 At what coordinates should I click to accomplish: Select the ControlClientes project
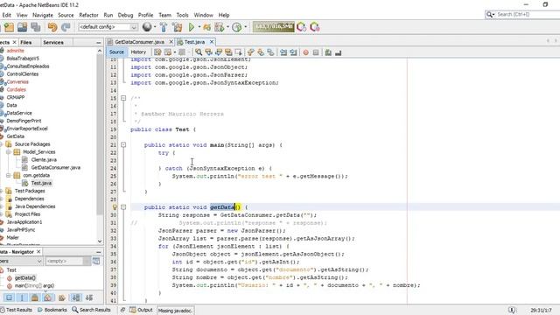(x=22, y=73)
